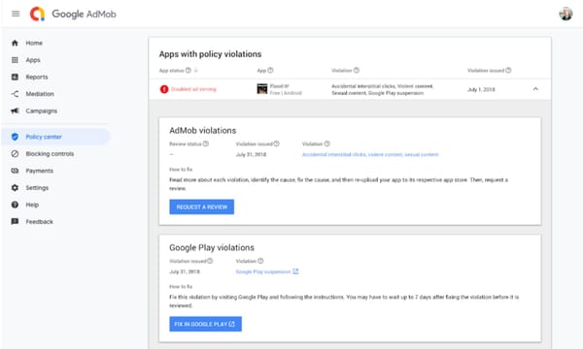Click the Apps grid icon
Image resolution: width=583 pixels, height=349 pixels.
15,60
